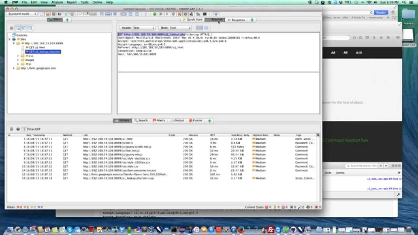The height and width of the screenshot is (235, 418).
Task: Switch to the Response tab
Action: [236, 20]
